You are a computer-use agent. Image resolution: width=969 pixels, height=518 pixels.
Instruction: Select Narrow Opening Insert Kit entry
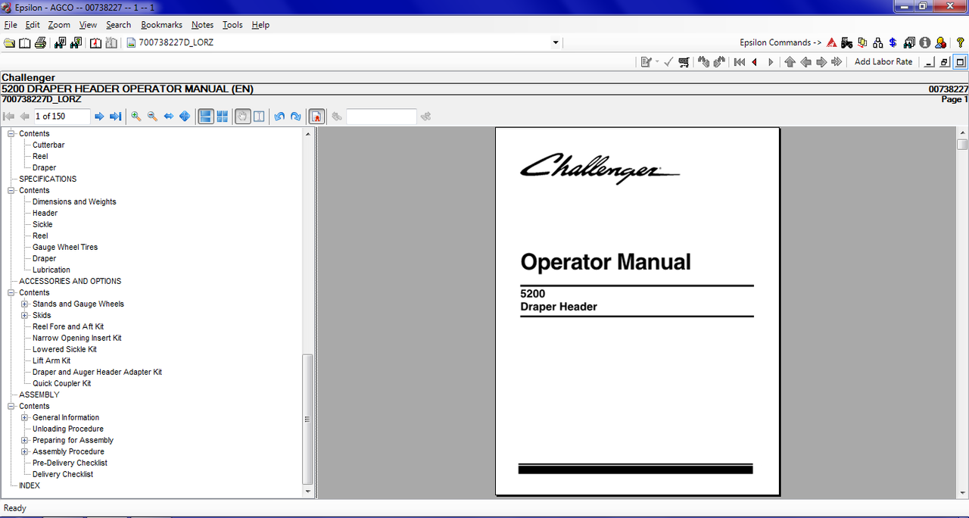(76, 338)
